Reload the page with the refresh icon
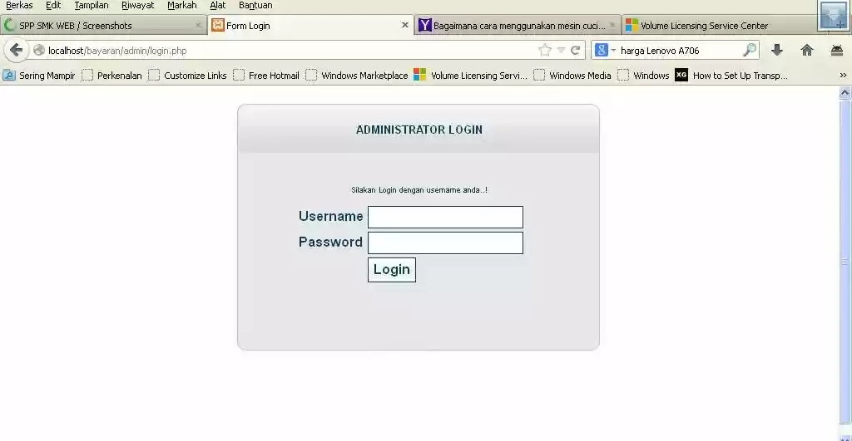 pos(576,51)
